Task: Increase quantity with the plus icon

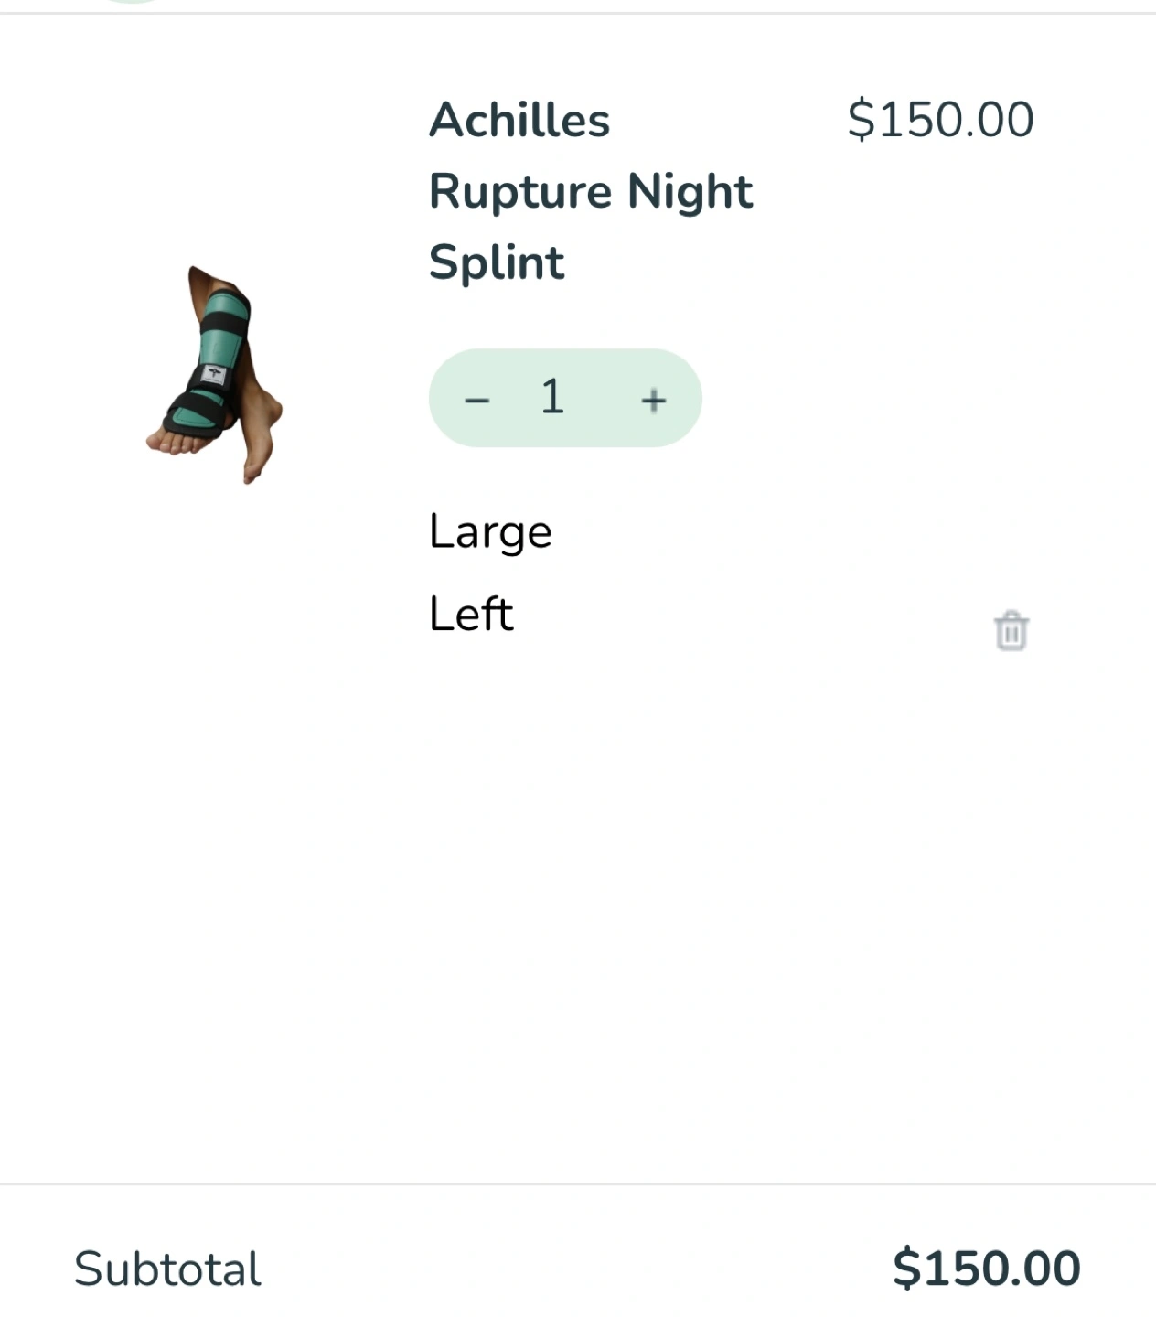Action: [x=653, y=400]
